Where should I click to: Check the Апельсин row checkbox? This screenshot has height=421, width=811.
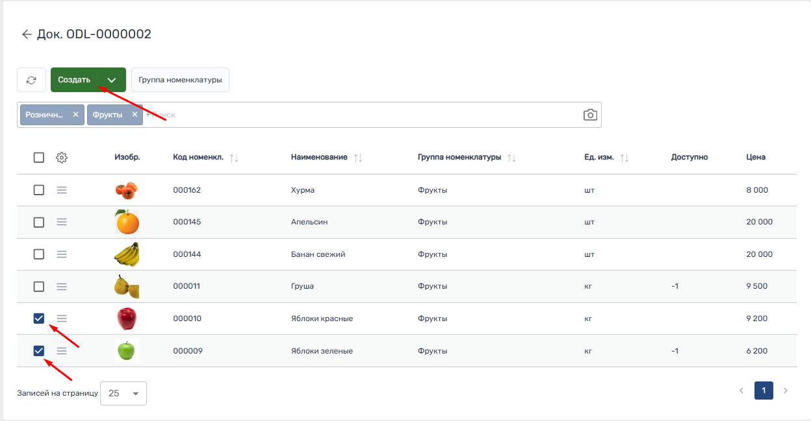tap(39, 223)
